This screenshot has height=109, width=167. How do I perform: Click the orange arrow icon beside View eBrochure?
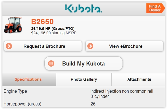(x=90, y=46)
